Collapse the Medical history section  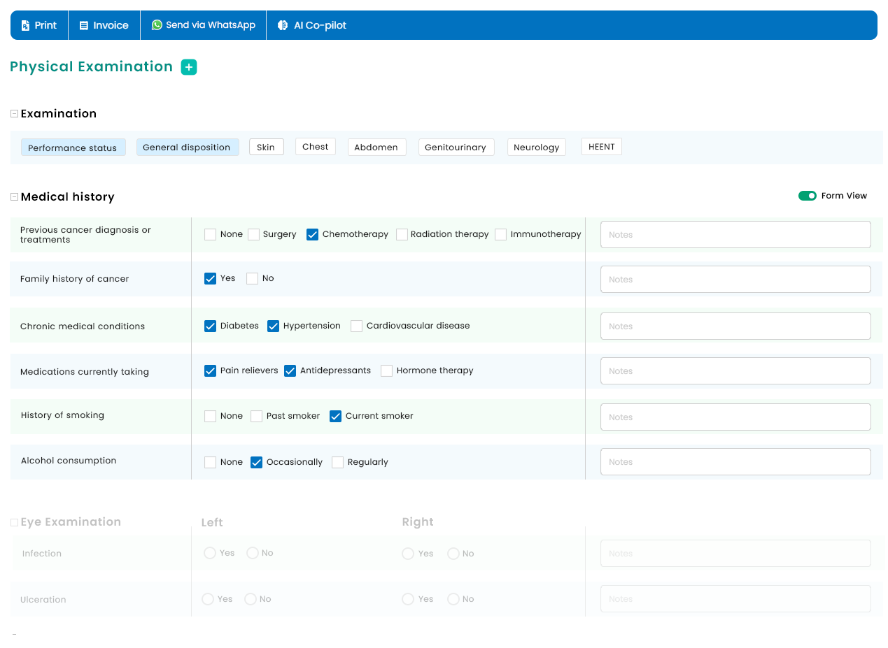point(14,197)
